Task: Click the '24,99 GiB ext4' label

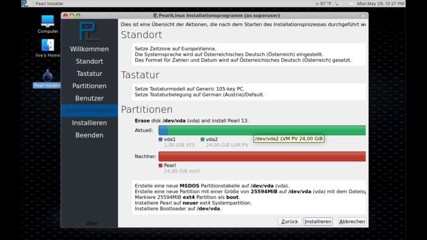Action: [x=182, y=171]
